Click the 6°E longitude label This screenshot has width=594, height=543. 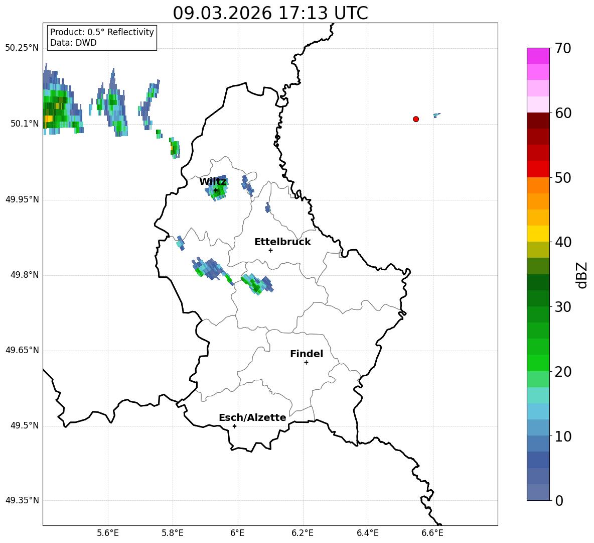pos(237,533)
